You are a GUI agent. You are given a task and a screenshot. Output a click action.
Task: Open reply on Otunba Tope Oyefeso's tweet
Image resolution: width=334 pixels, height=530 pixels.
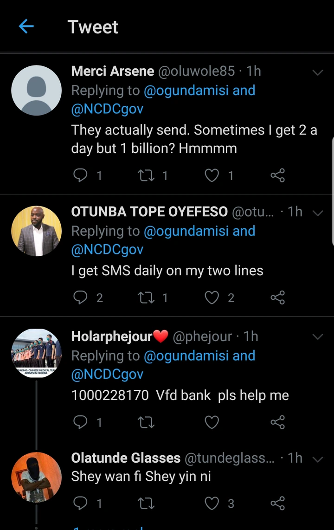(81, 297)
